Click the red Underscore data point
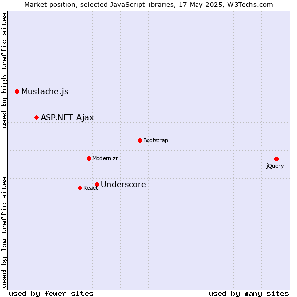The height and width of the screenshot is (297, 297). [97, 184]
